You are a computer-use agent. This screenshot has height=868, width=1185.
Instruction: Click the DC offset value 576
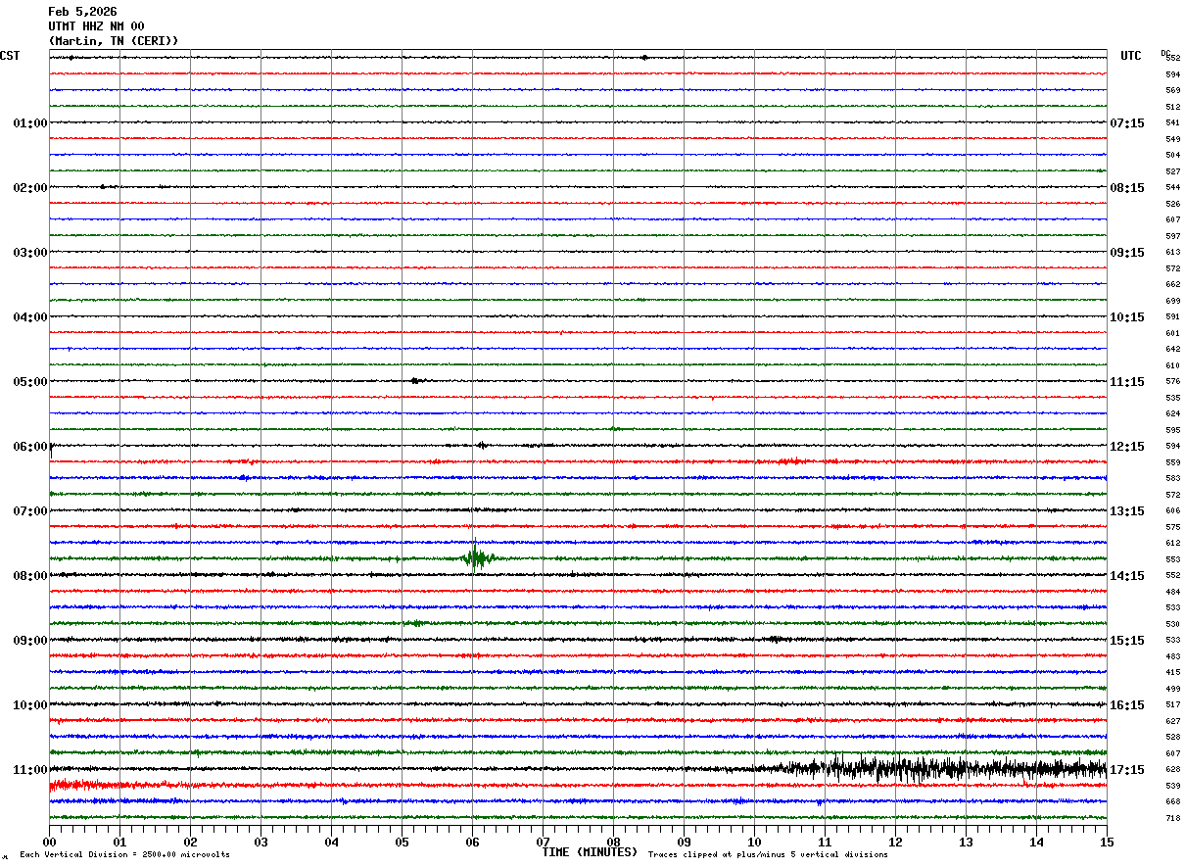tap(1172, 382)
